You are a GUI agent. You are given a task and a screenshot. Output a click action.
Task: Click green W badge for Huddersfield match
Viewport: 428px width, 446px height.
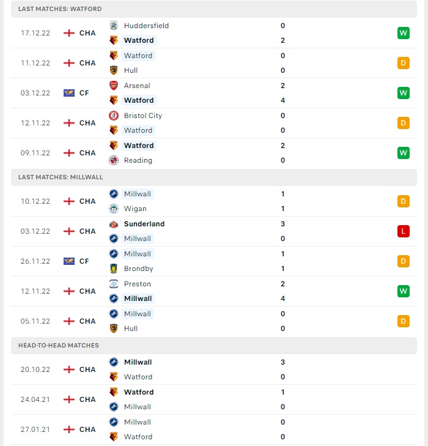[404, 33]
